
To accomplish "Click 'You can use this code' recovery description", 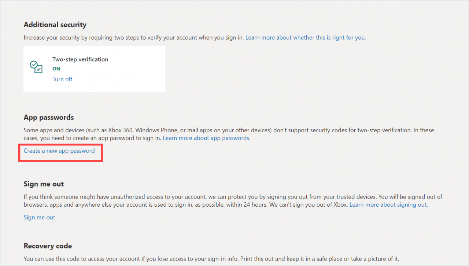I will (x=51, y=259).
